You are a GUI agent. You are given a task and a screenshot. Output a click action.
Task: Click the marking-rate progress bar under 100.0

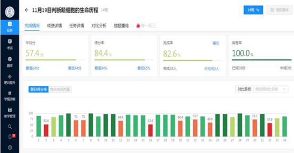coord(261,60)
